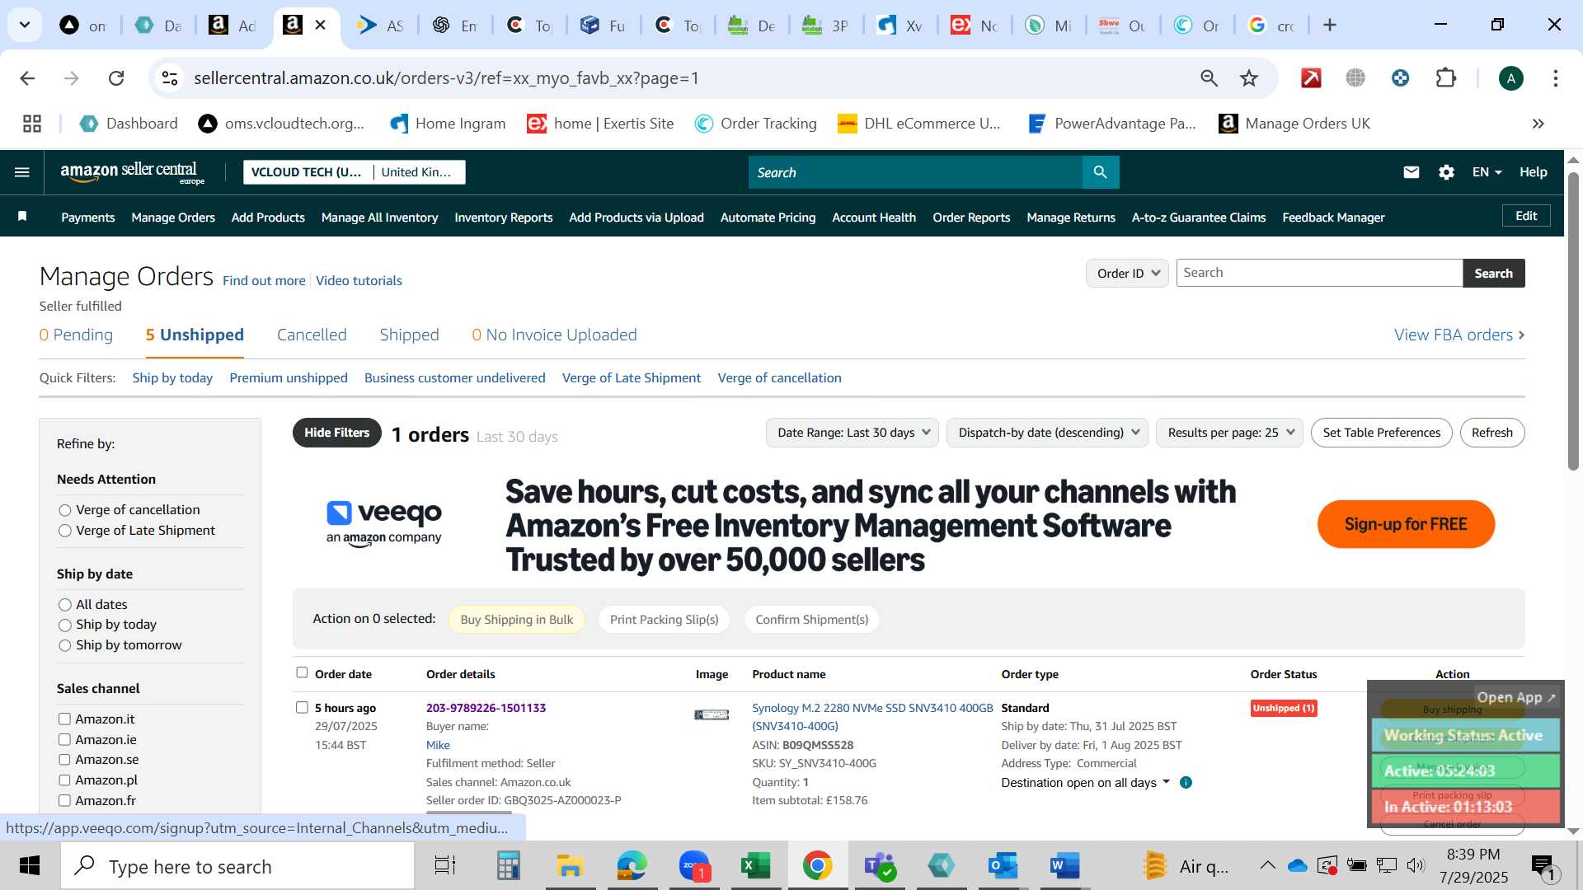
Task: Check the Amazon.it sales channel box
Action: pyautogui.click(x=64, y=719)
